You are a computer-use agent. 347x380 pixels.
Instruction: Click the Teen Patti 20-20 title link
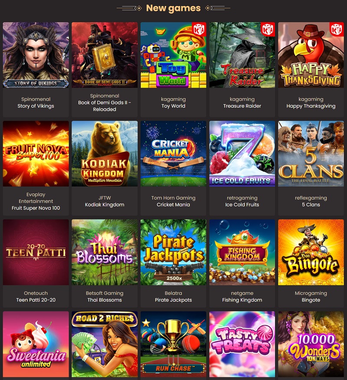(36, 300)
